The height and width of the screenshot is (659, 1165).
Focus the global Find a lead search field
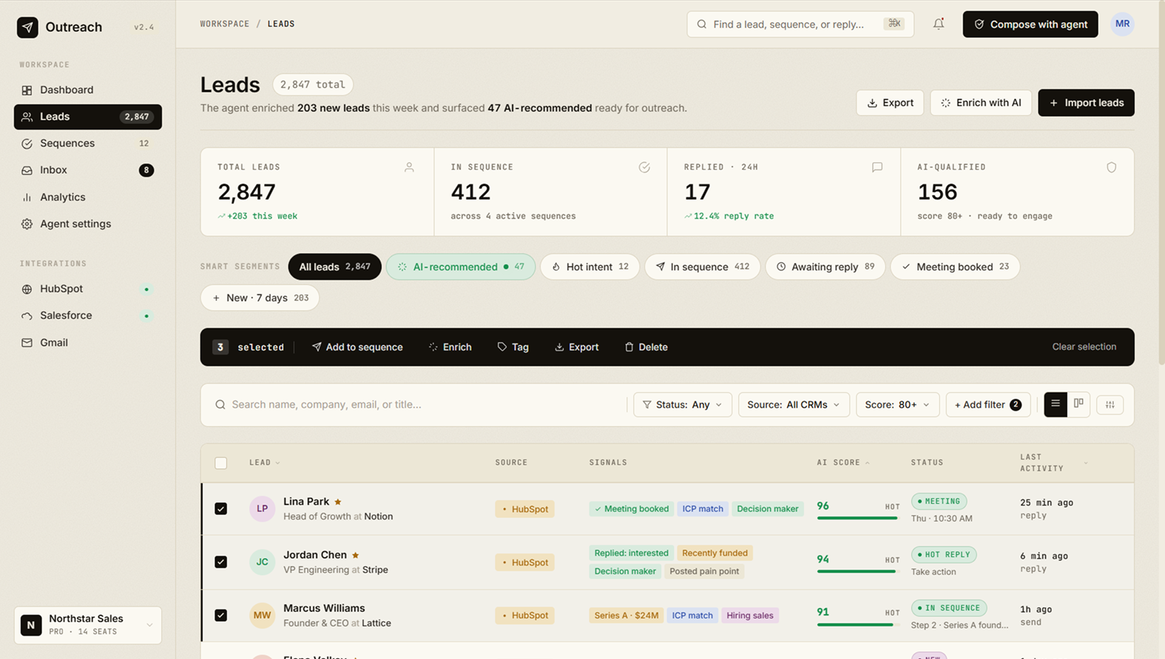[800, 24]
